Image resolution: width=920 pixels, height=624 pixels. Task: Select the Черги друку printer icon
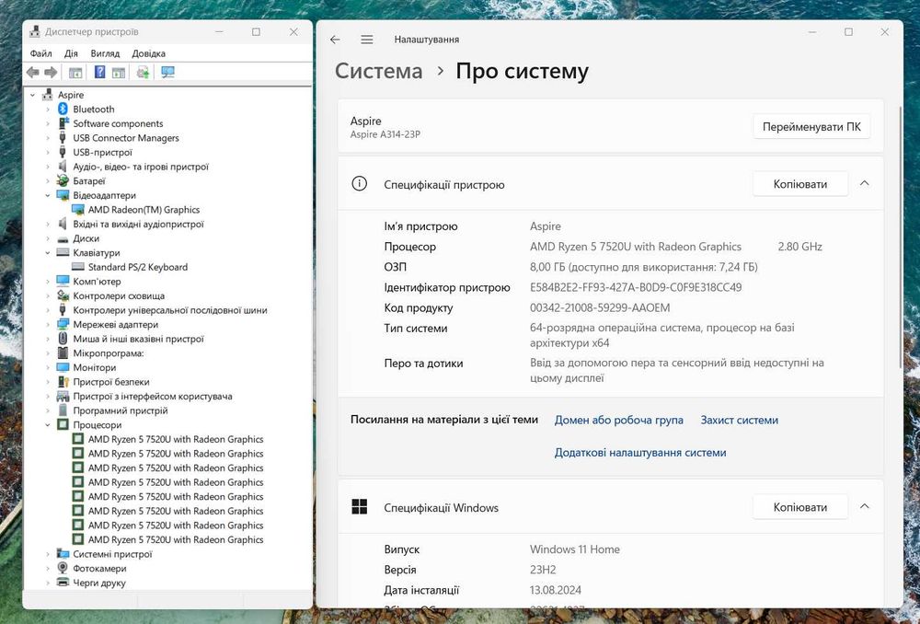63,583
